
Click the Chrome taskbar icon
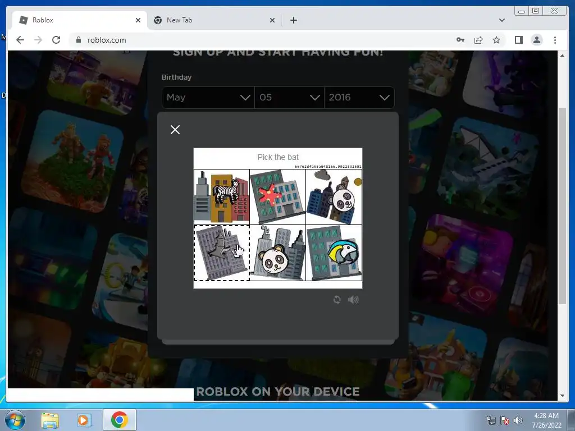pyautogui.click(x=120, y=420)
